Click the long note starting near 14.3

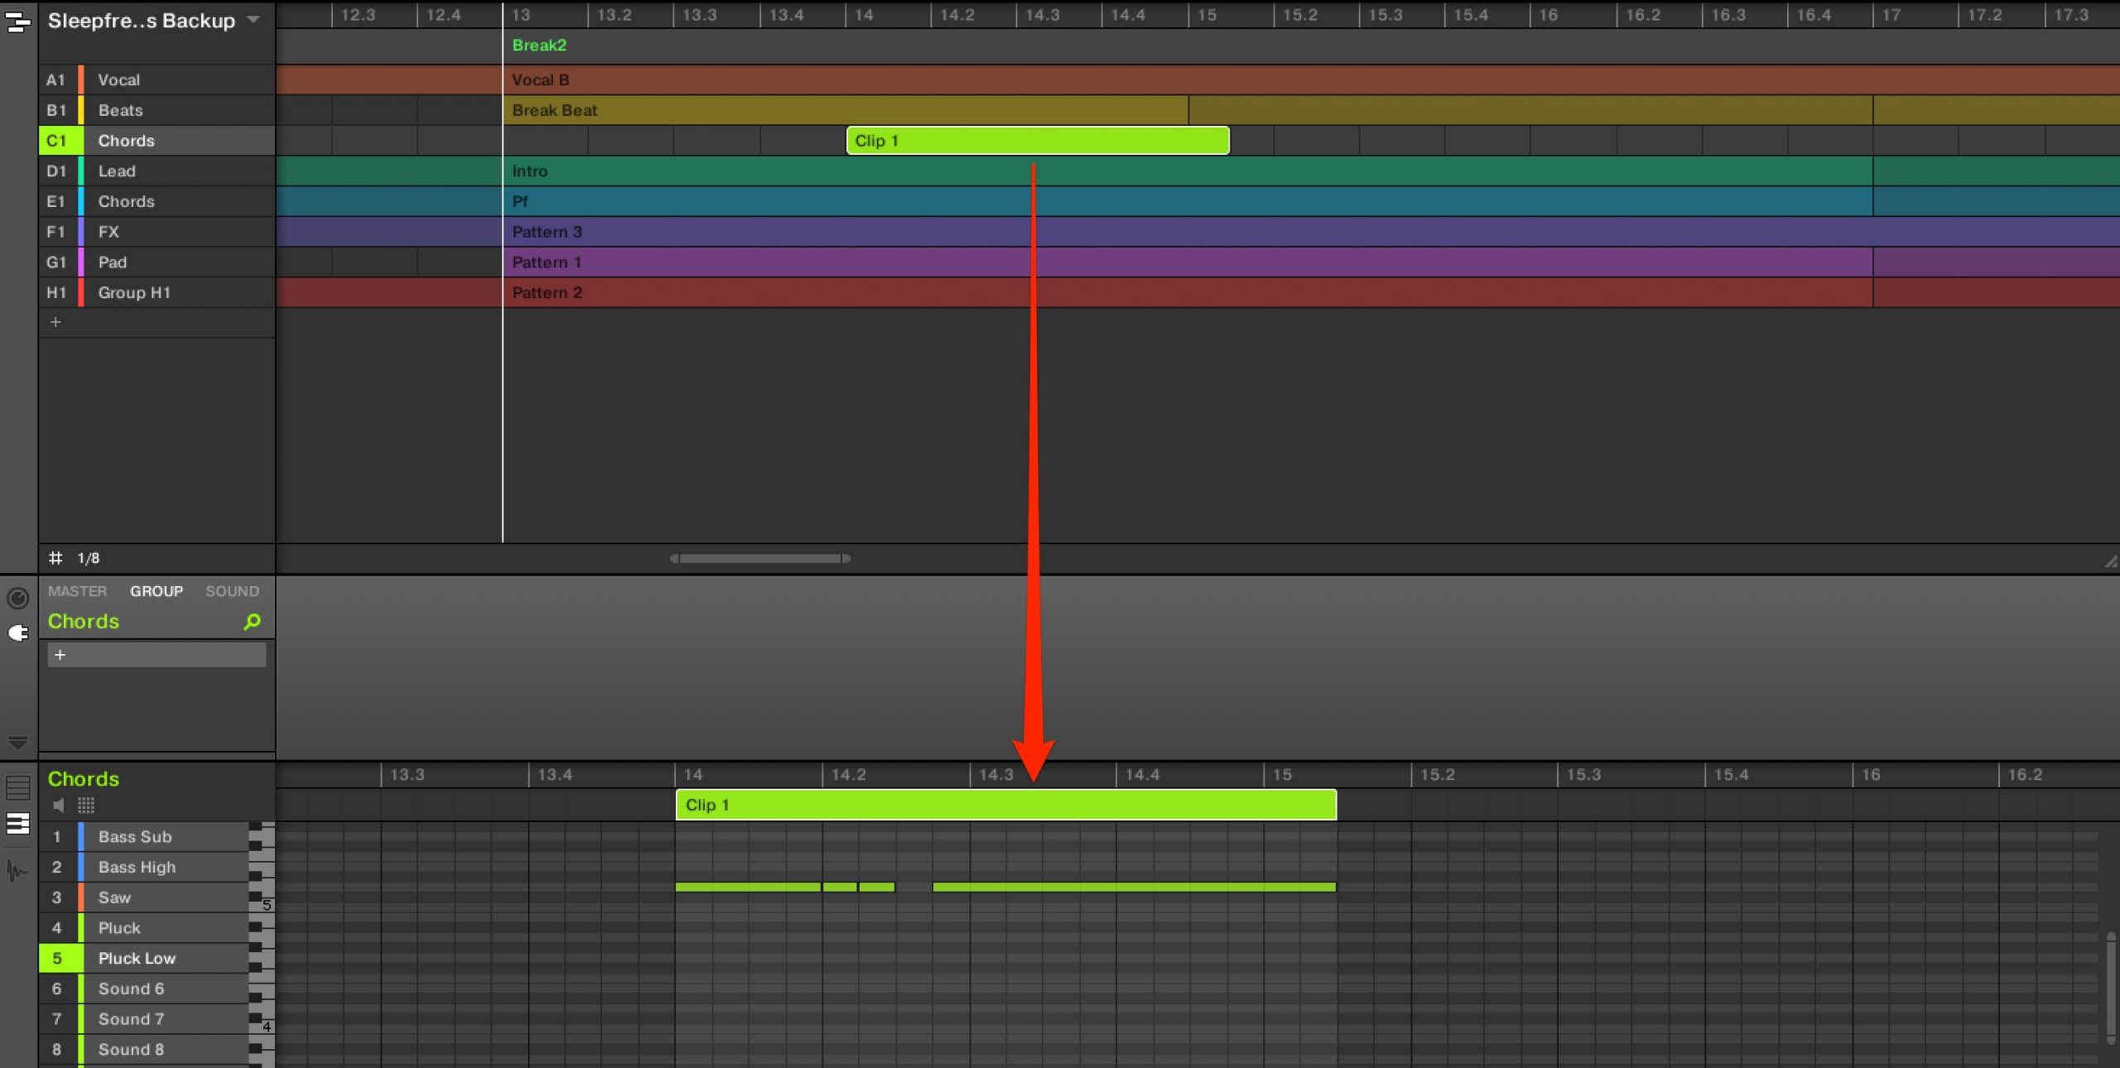click(1135, 887)
